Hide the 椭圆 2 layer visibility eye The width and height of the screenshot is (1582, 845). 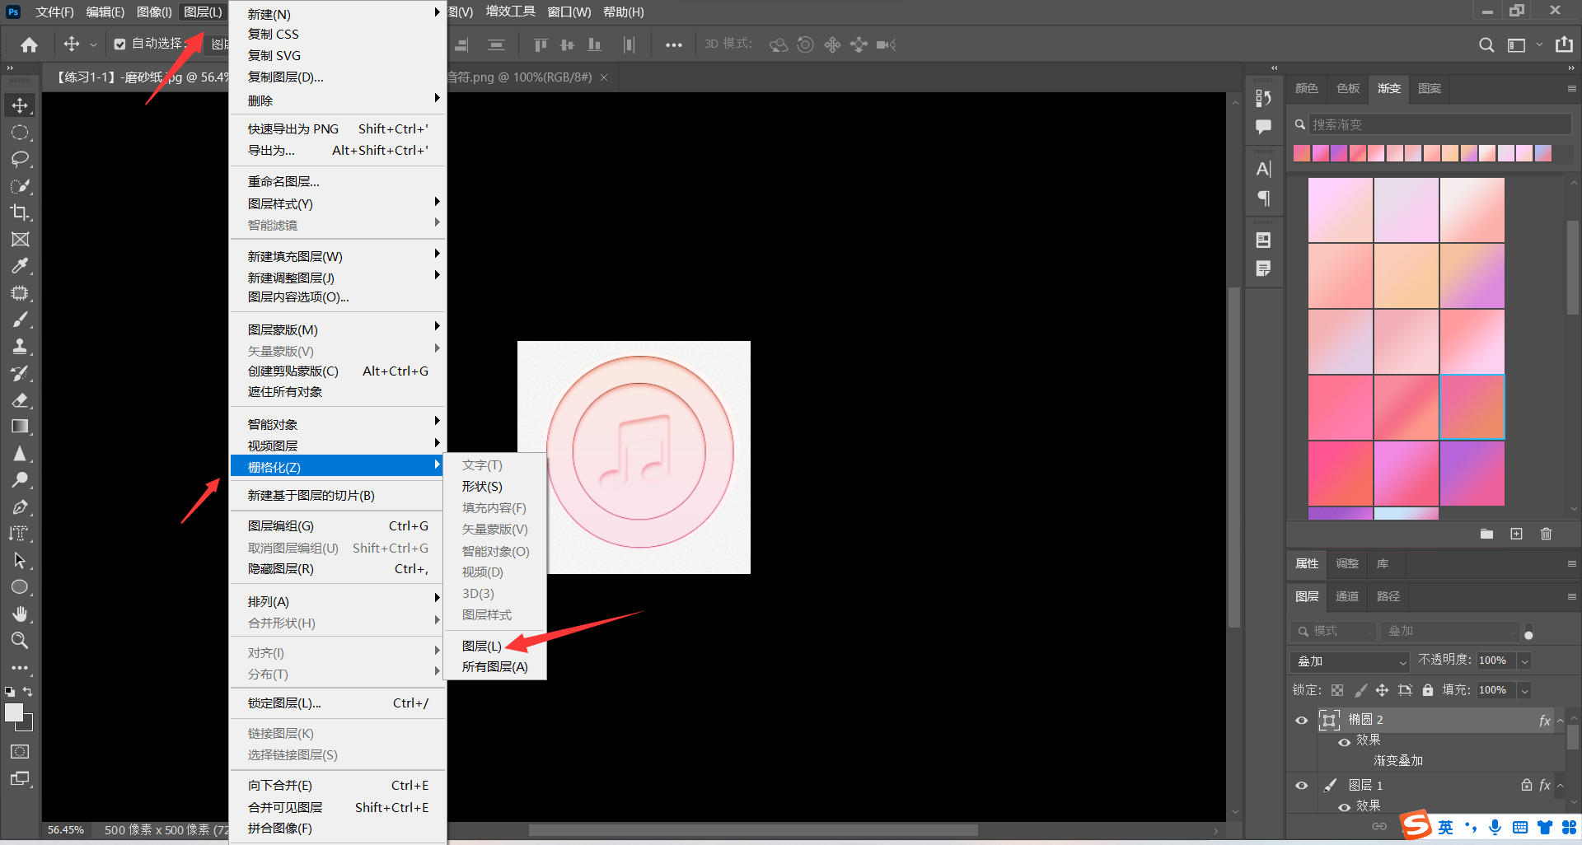click(x=1302, y=720)
